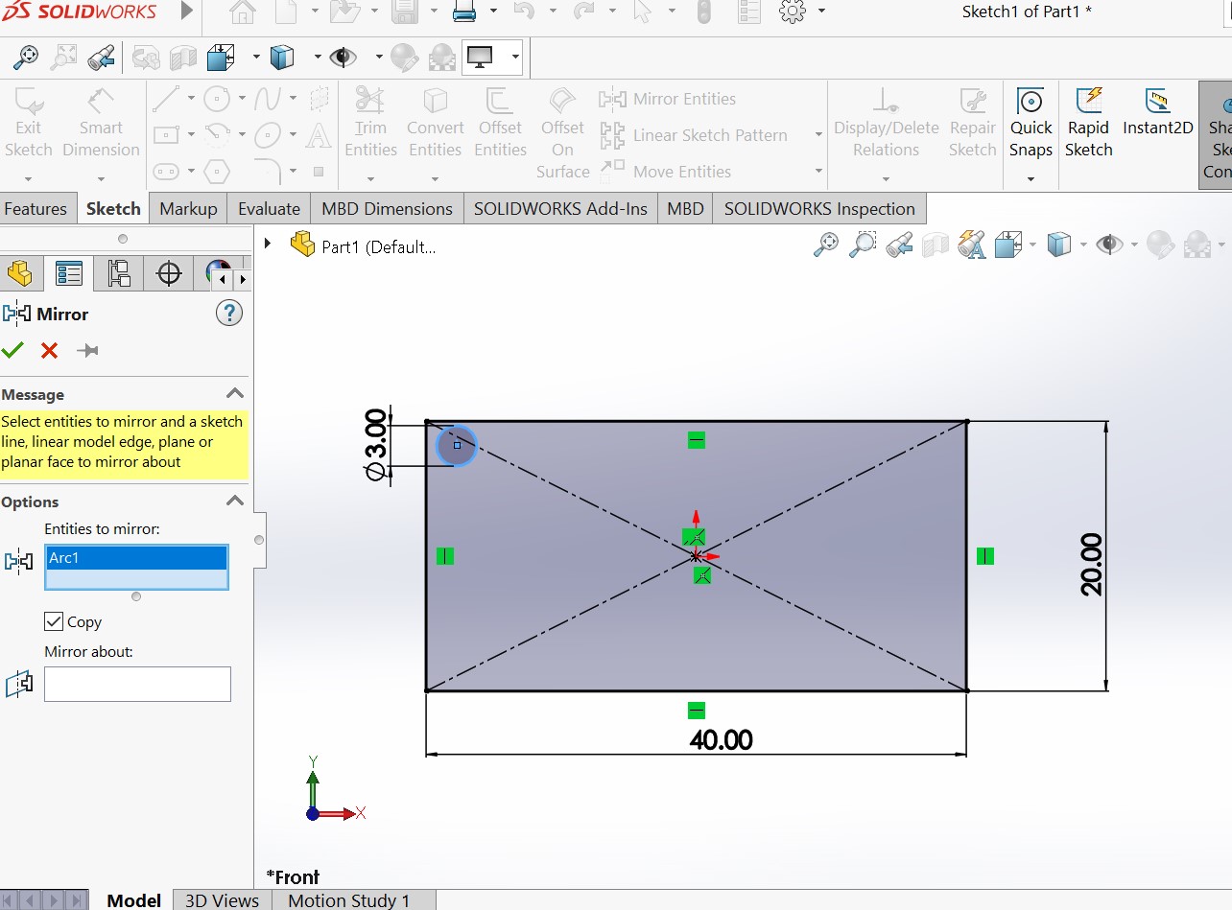This screenshot has height=910, width=1232.
Task: Confirm the mirror with the green checkmark
Action: point(12,350)
